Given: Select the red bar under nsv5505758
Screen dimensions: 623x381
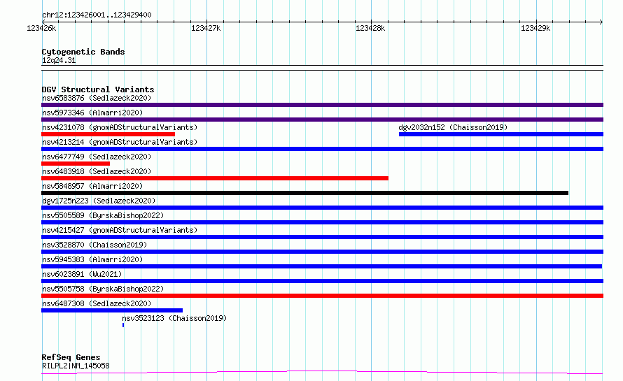Looking at the screenshot, I should point(322,296).
